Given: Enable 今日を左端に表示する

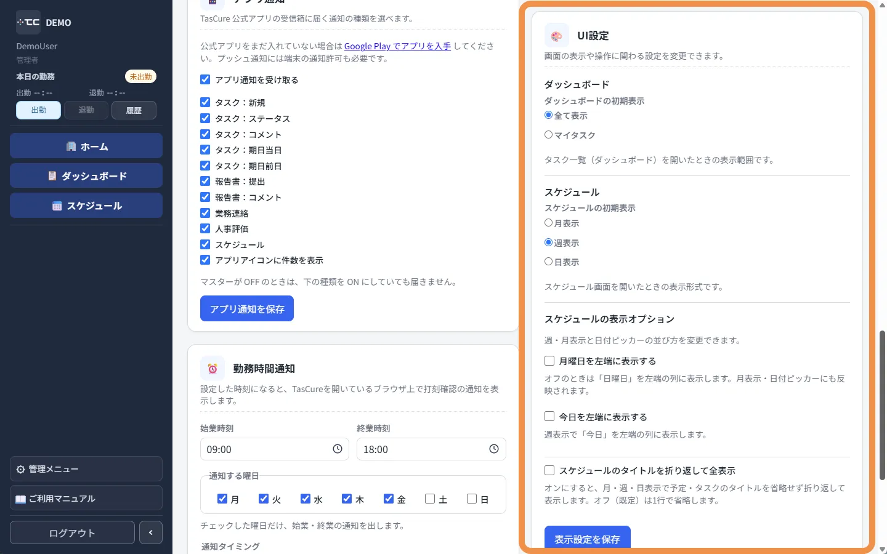Looking at the screenshot, I should tap(549, 416).
